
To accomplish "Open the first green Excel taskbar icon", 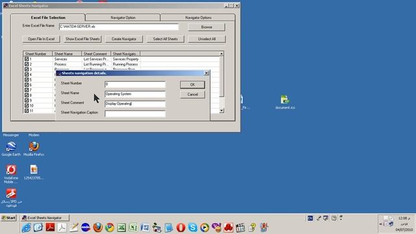I will point(122,227).
